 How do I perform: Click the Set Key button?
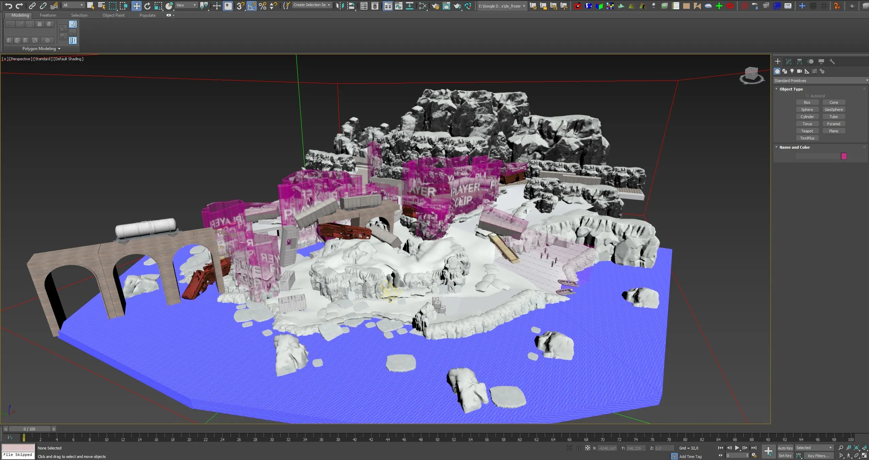click(785, 456)
